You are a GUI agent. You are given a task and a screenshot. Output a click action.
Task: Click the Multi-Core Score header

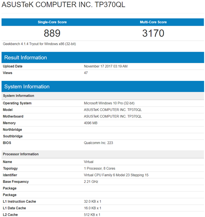153,22
